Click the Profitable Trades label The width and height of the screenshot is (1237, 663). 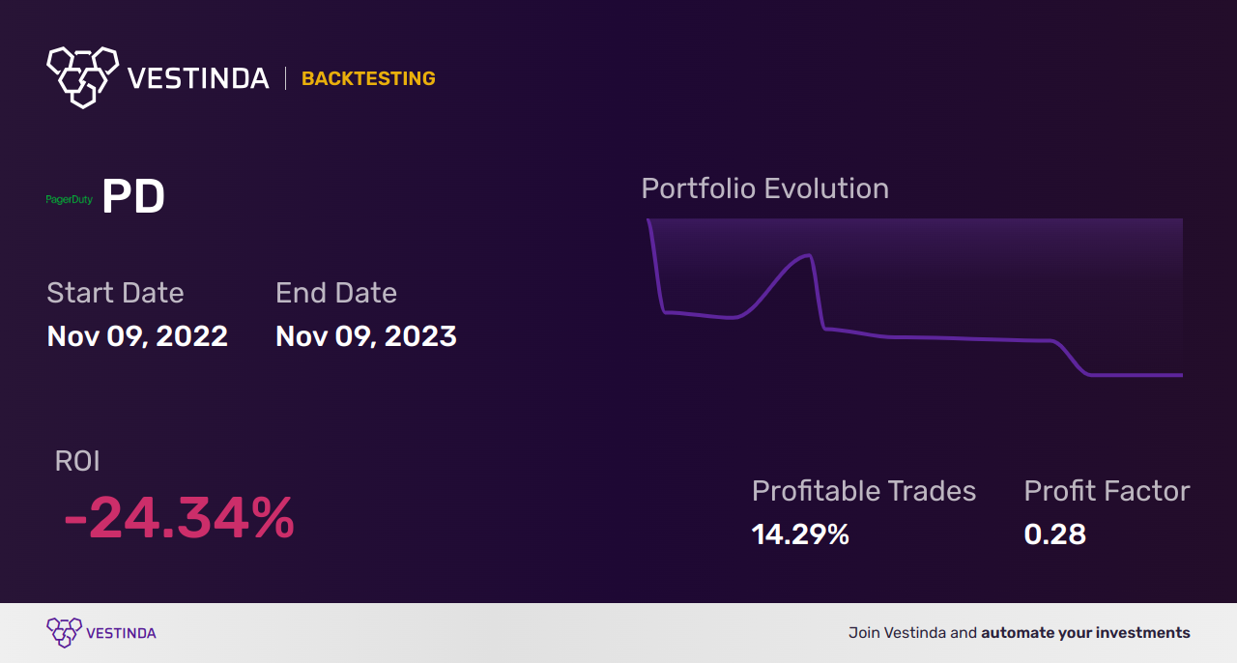864,491
